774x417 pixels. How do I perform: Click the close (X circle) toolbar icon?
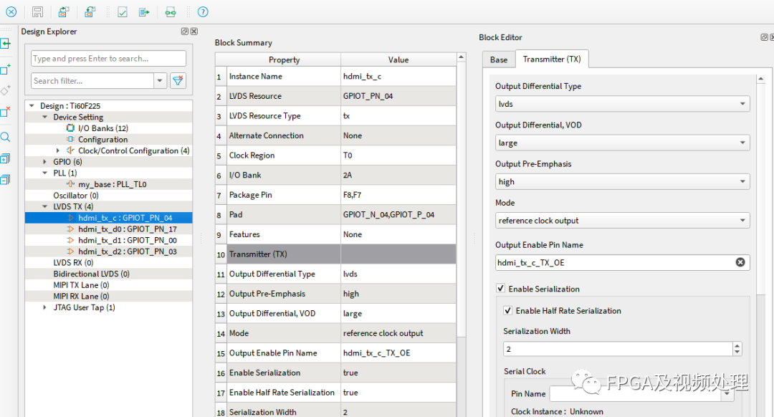[x=11, y=12]
